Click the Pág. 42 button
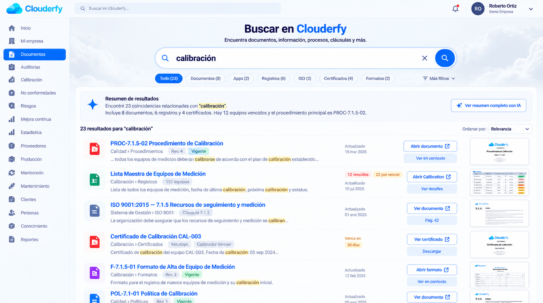 coord(432,220)
